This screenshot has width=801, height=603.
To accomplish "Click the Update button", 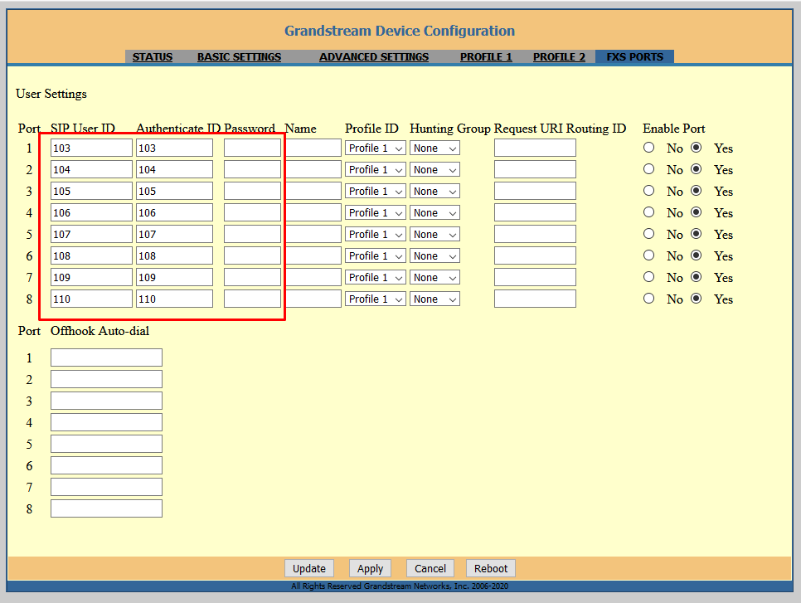I will 309,568.
